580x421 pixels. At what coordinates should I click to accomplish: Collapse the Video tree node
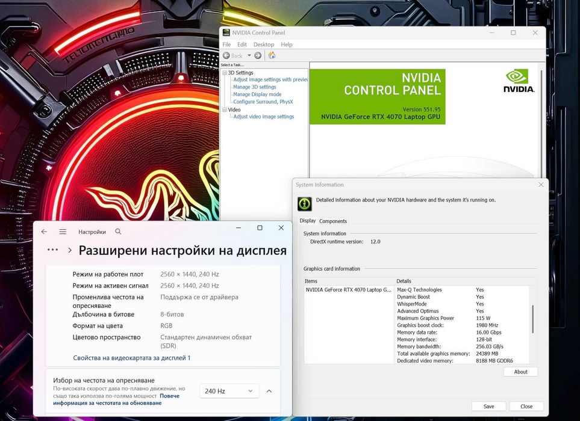(x=225, y=109)
